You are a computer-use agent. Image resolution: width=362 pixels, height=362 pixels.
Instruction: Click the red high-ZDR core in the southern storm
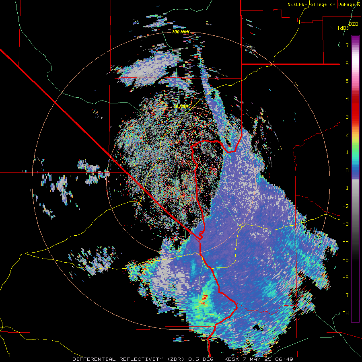click(x=204, y=299)
